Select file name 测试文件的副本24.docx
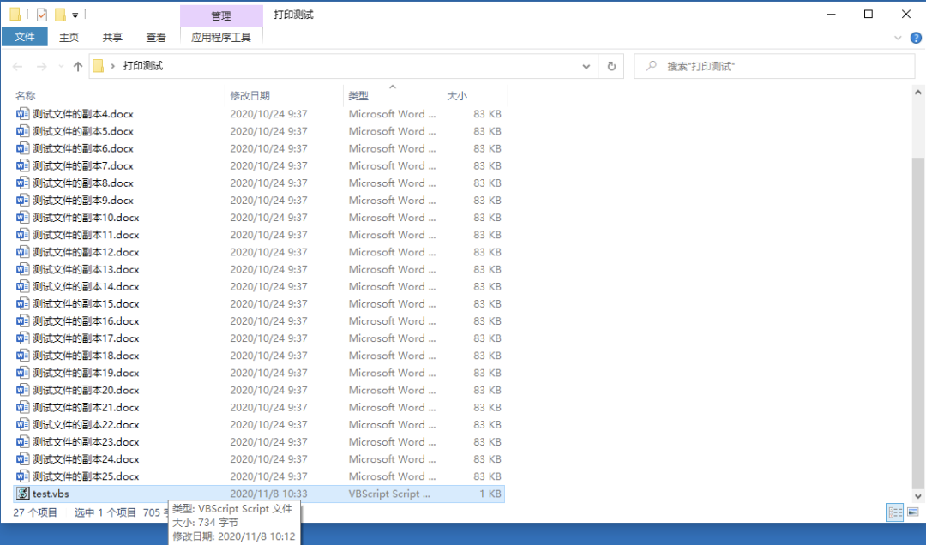Image resolution: width=926 pixels, height=545 pixels. [x=86, y=458]
